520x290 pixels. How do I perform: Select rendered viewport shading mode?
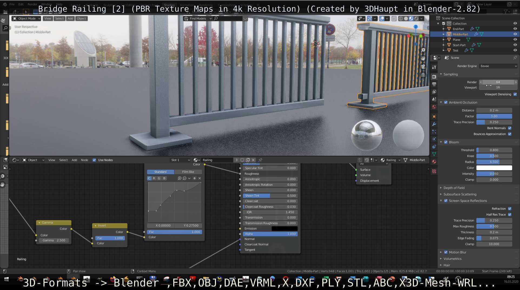pos(416,18)
